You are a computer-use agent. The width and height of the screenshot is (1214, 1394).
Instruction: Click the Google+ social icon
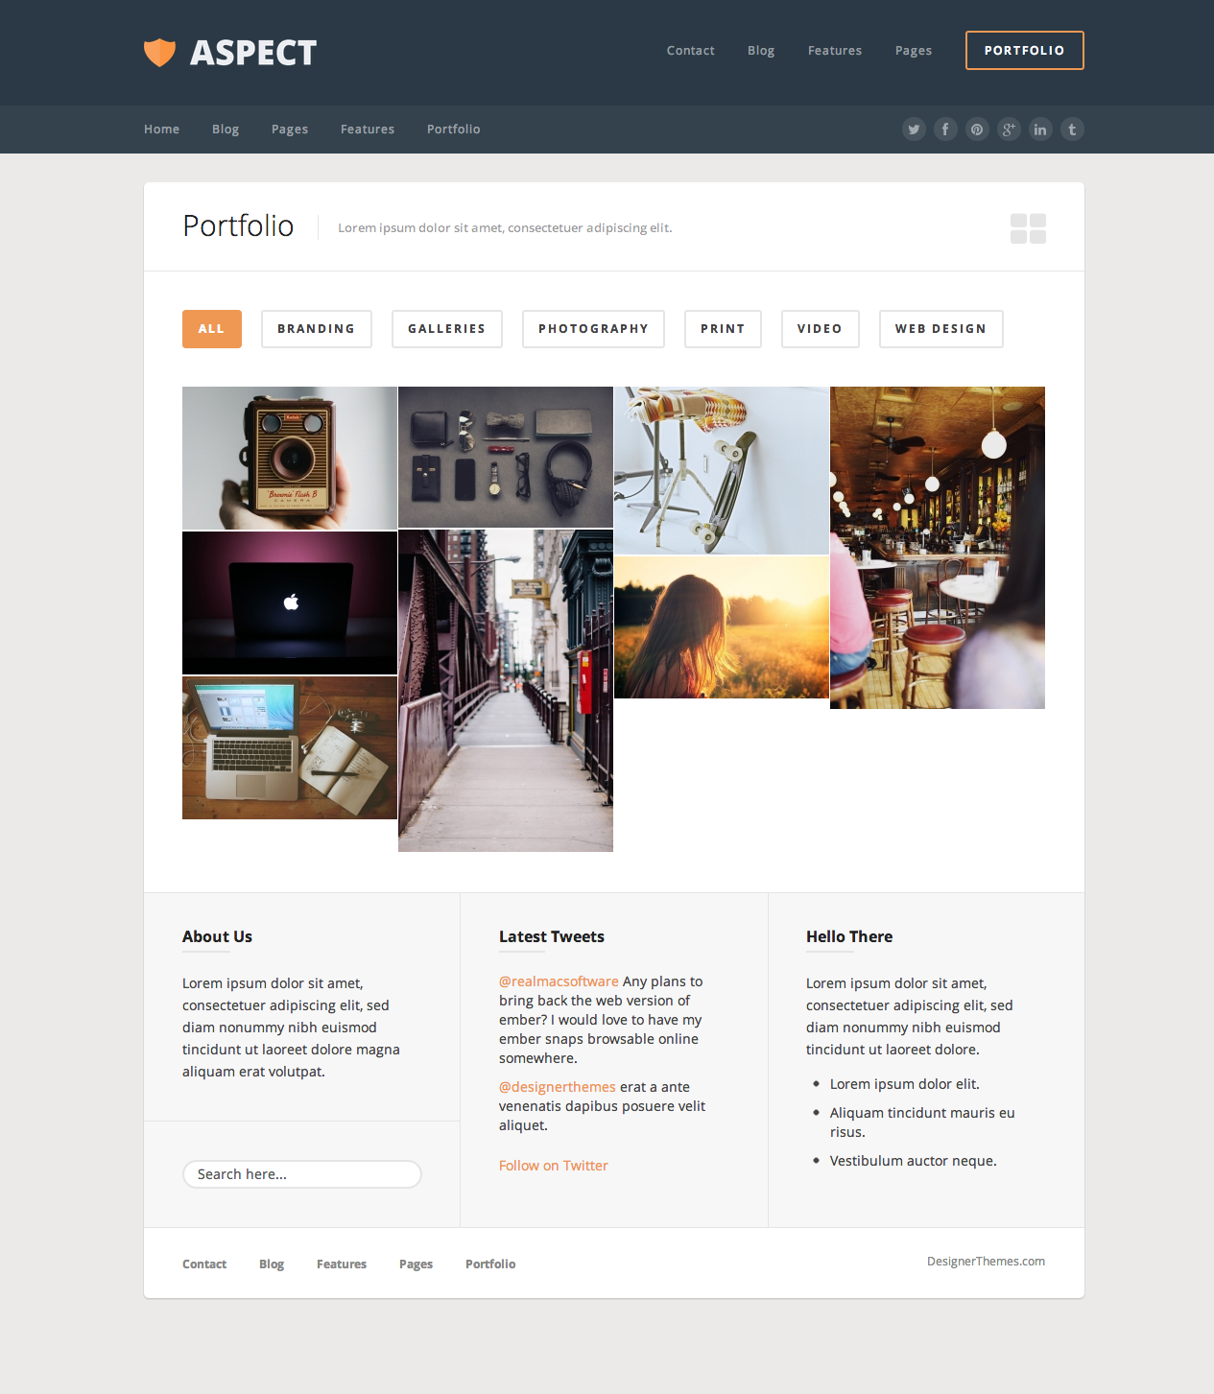[x=1009, y=129]
